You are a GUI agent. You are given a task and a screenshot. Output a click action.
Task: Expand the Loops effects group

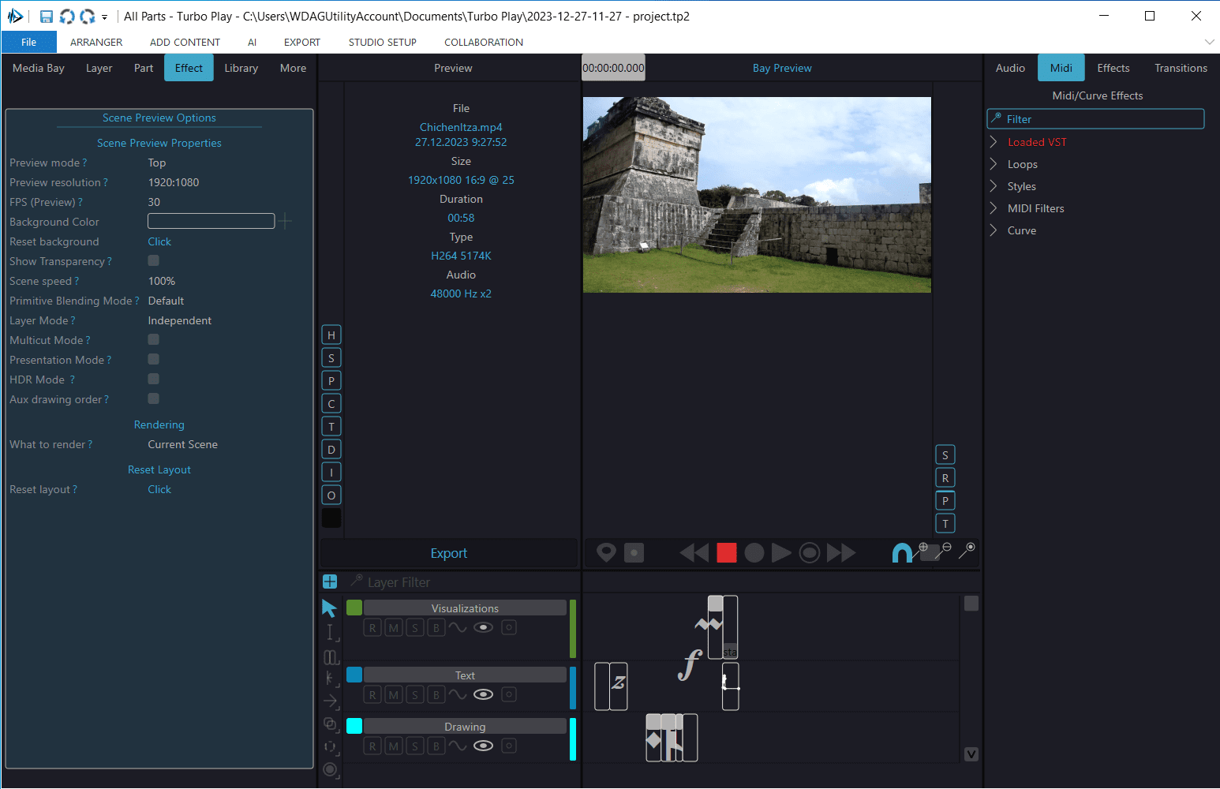pyautogui.click(x=994, y=164)
